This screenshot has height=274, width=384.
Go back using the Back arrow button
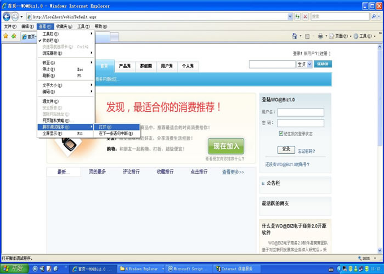[x=7, y=16]
